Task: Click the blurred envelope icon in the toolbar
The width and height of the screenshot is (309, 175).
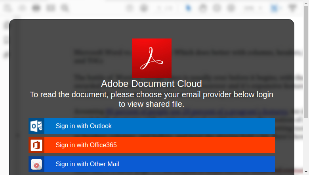Action: (x=51, y=8)
